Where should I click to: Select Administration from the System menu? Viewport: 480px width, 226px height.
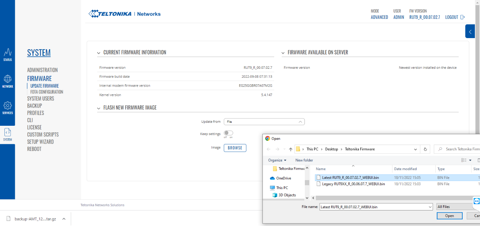pos(42,70)
